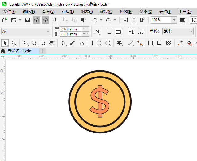Apply layout to current page only

[x=140, y=31]
